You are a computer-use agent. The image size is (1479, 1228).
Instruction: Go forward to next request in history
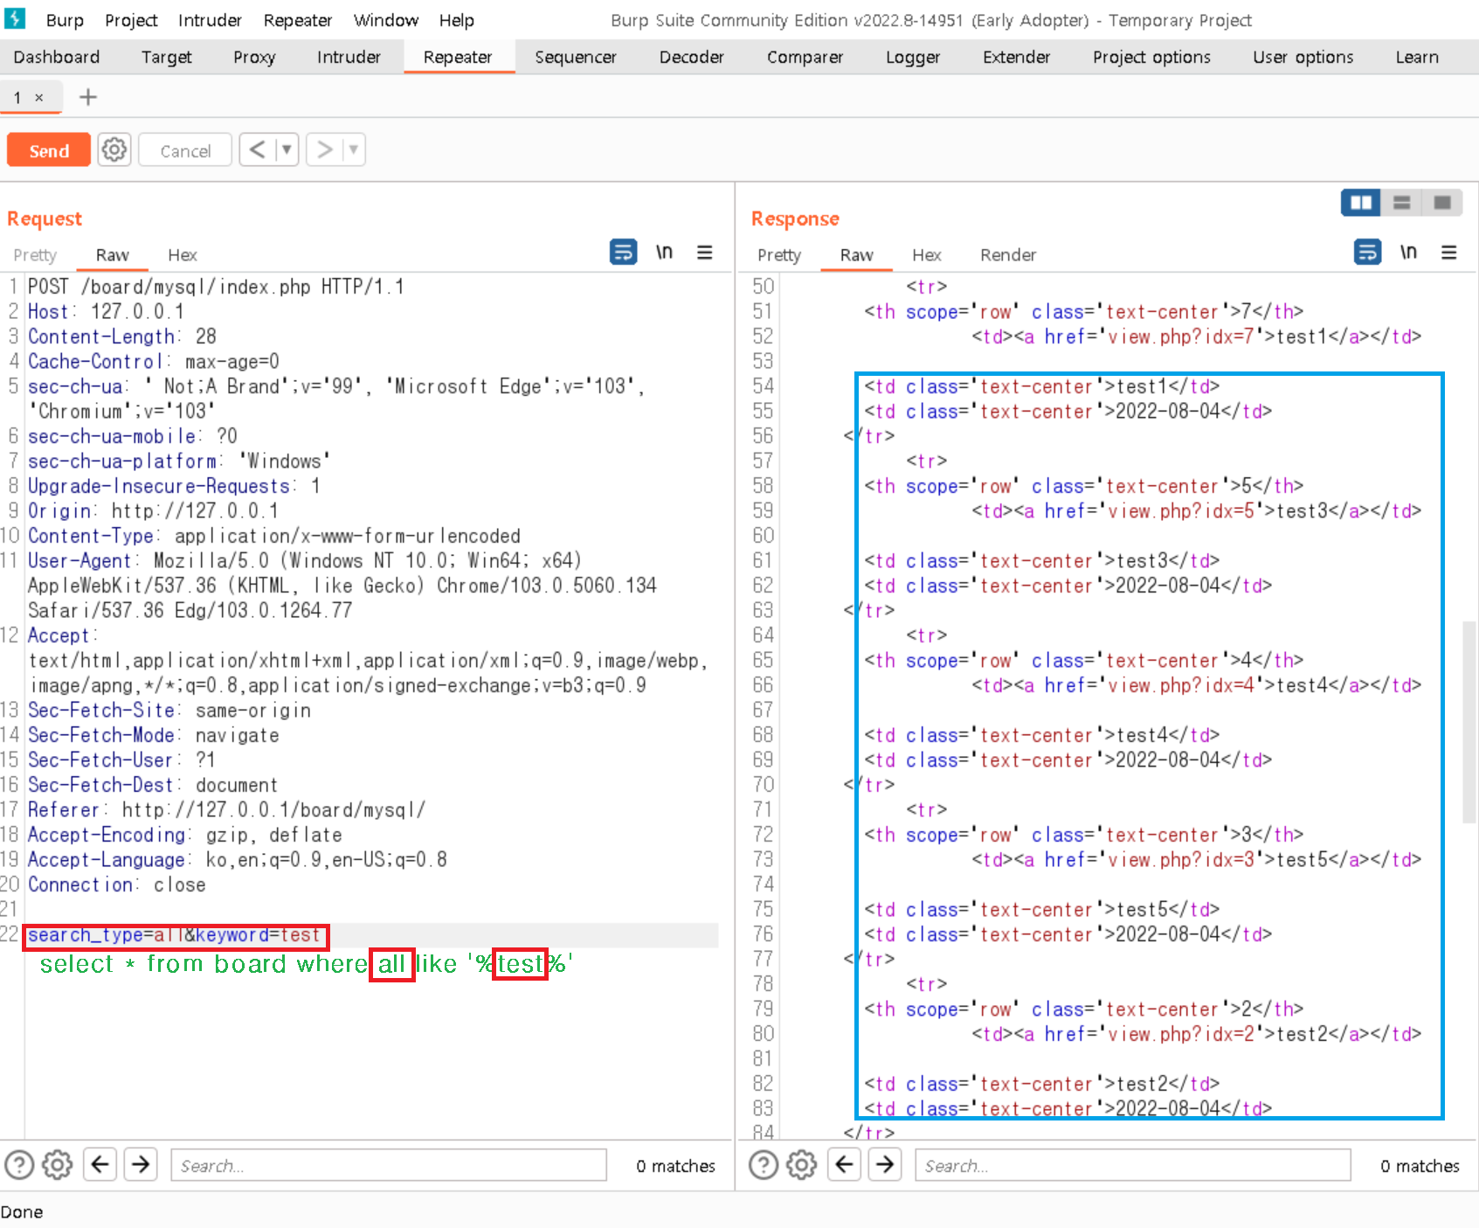(x=325, y=150)
